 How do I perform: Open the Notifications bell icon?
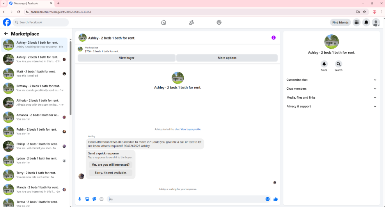pyautogui.click(x=366, y=22)
